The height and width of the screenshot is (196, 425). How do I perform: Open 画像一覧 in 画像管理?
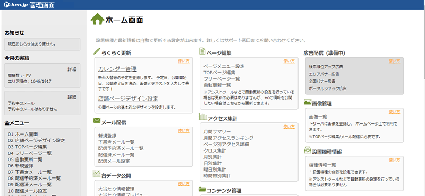pyautogui.click(x=318, y=117)
